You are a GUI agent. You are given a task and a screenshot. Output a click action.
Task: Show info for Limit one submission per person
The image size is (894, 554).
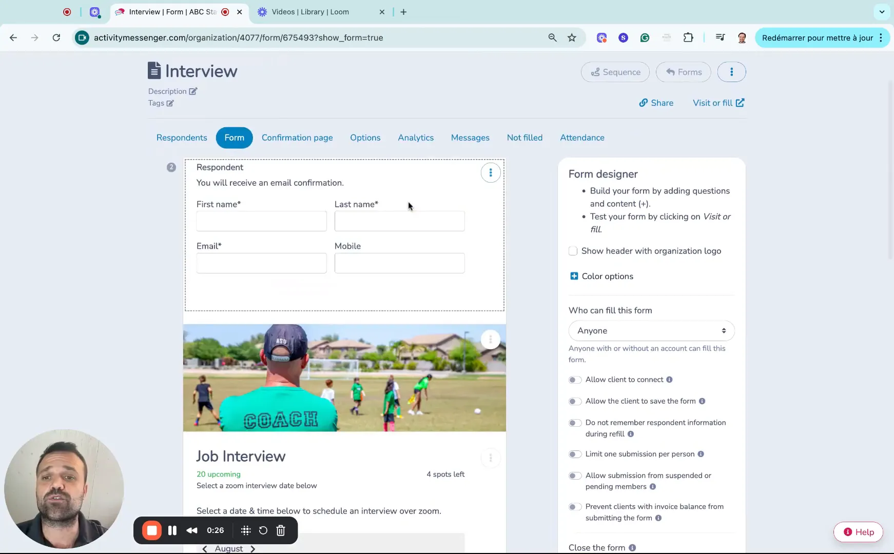pyautogui.click(x=701, y=454)
